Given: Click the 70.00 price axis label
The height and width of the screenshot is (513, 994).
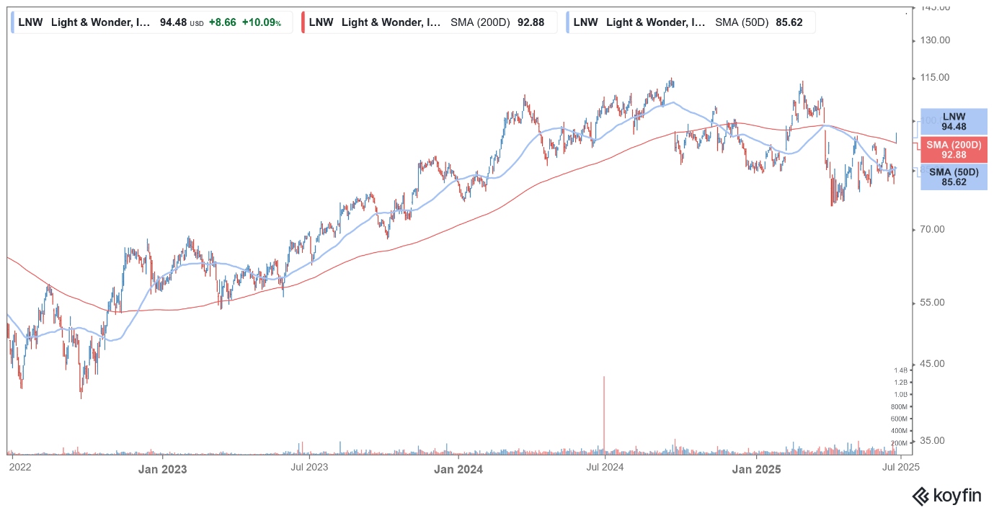Looking at the screenshot, I should [x=933, y=229].
